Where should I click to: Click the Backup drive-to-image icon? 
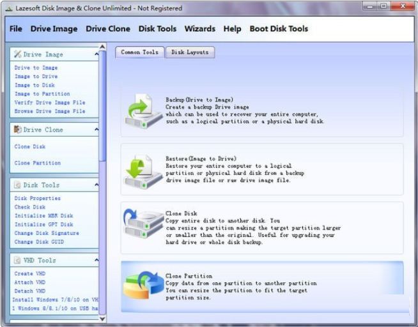point(143,110)
